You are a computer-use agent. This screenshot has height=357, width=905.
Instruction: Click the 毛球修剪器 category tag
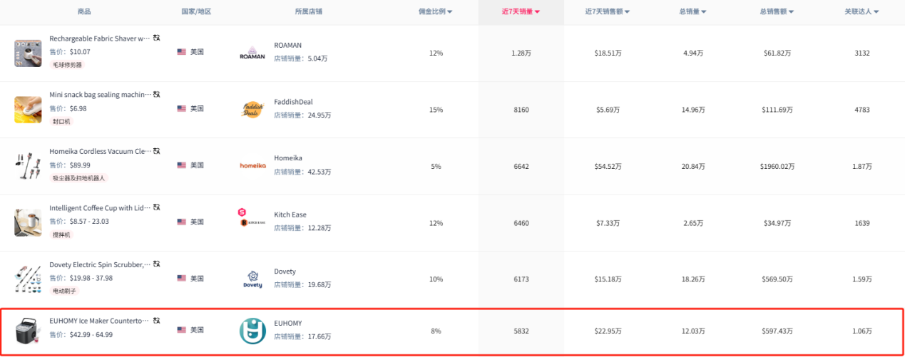coord(67,65)
